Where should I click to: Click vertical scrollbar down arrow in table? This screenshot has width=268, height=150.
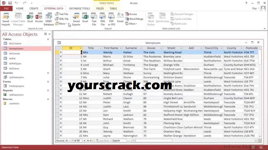coord(260,136)
